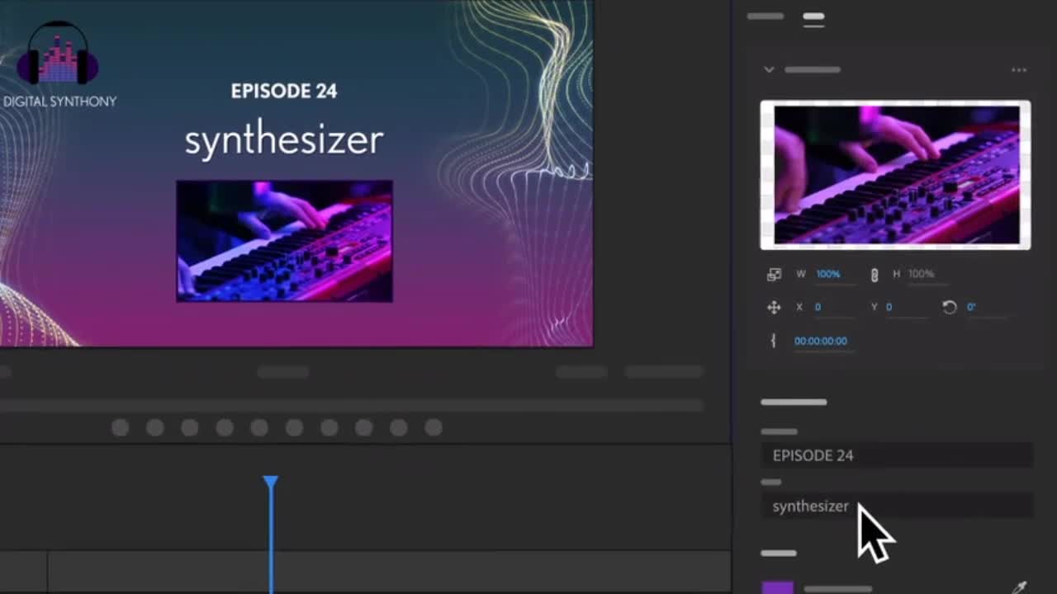Toggle the width-height constrain link icon

[875, 275]
